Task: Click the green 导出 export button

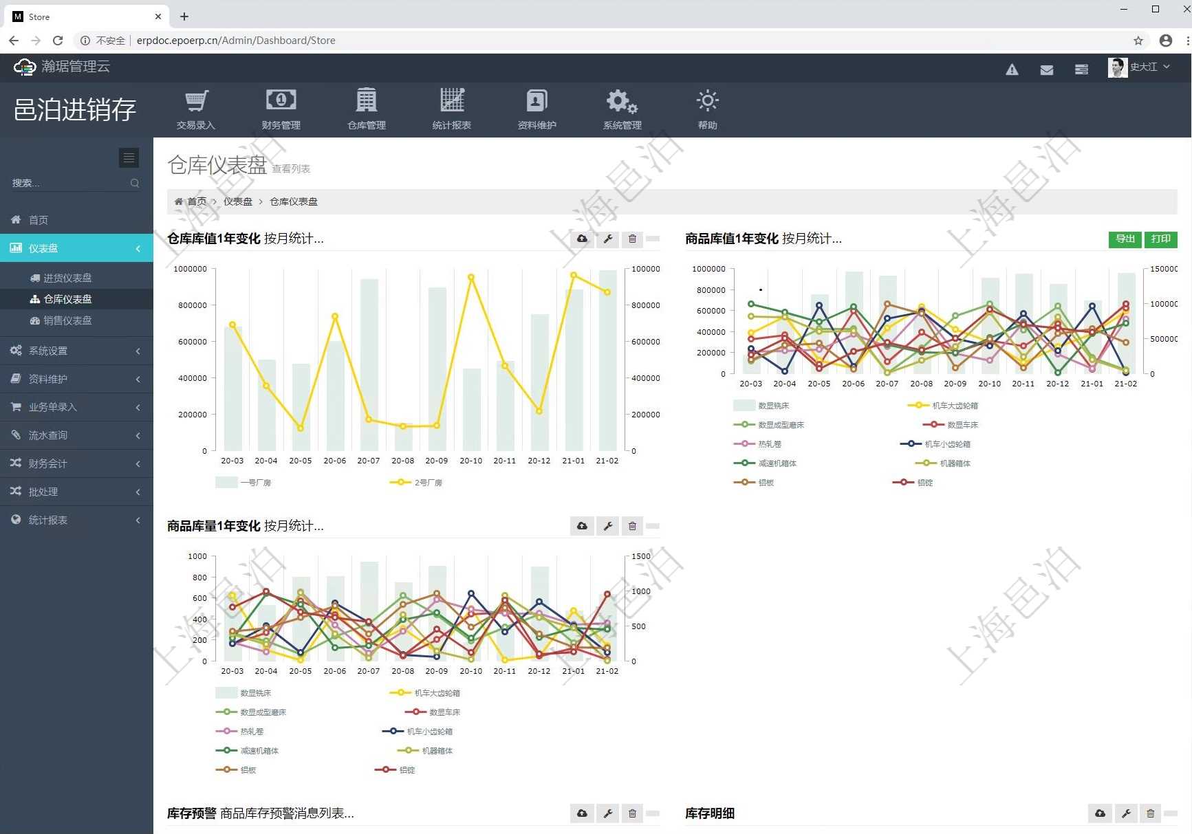Action: pos(1125,239)
